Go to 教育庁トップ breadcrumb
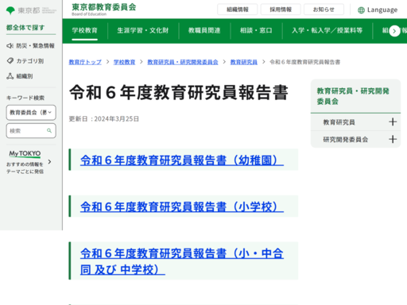 click(x=85, y=62)
